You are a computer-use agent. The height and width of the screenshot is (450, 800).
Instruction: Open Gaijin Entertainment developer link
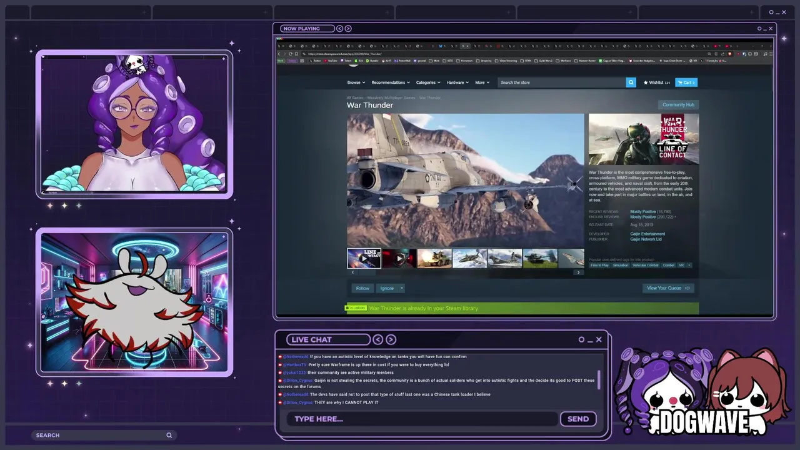(x=647, y=234)
